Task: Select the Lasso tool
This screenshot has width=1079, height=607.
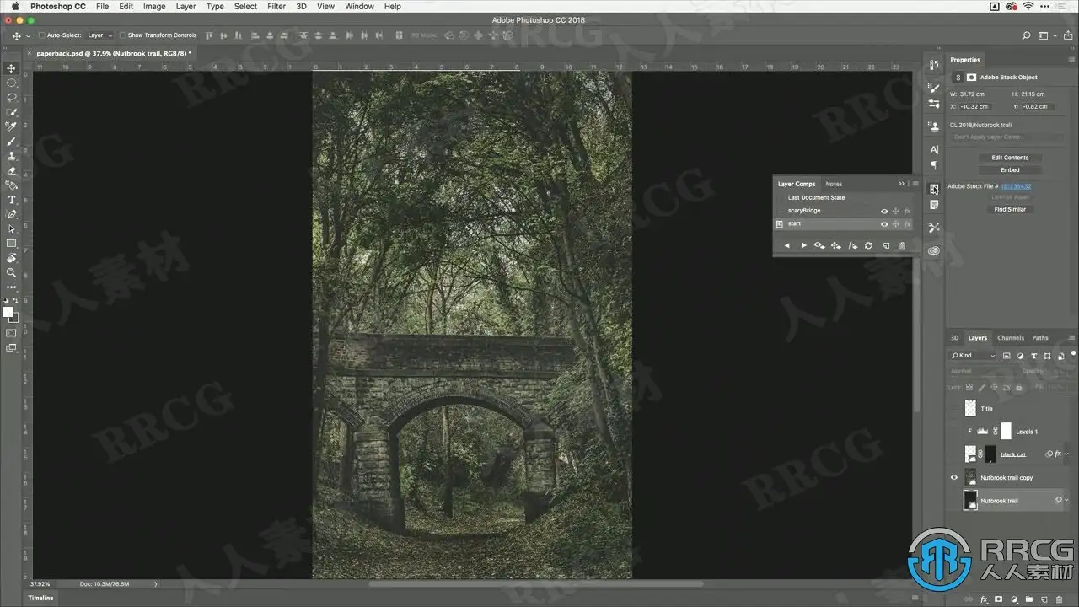Action: [12, 97]
